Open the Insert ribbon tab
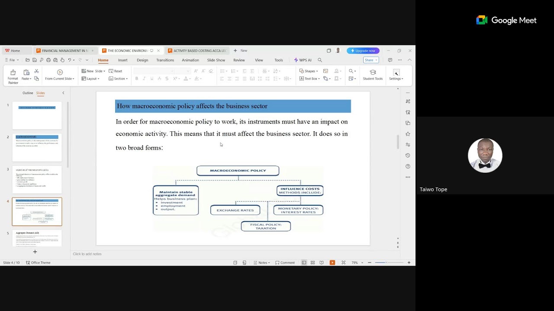The width and height of the screenshot is (554, 311). coord(123,60)
